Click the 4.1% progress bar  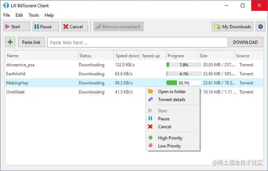tap(184, 74)
